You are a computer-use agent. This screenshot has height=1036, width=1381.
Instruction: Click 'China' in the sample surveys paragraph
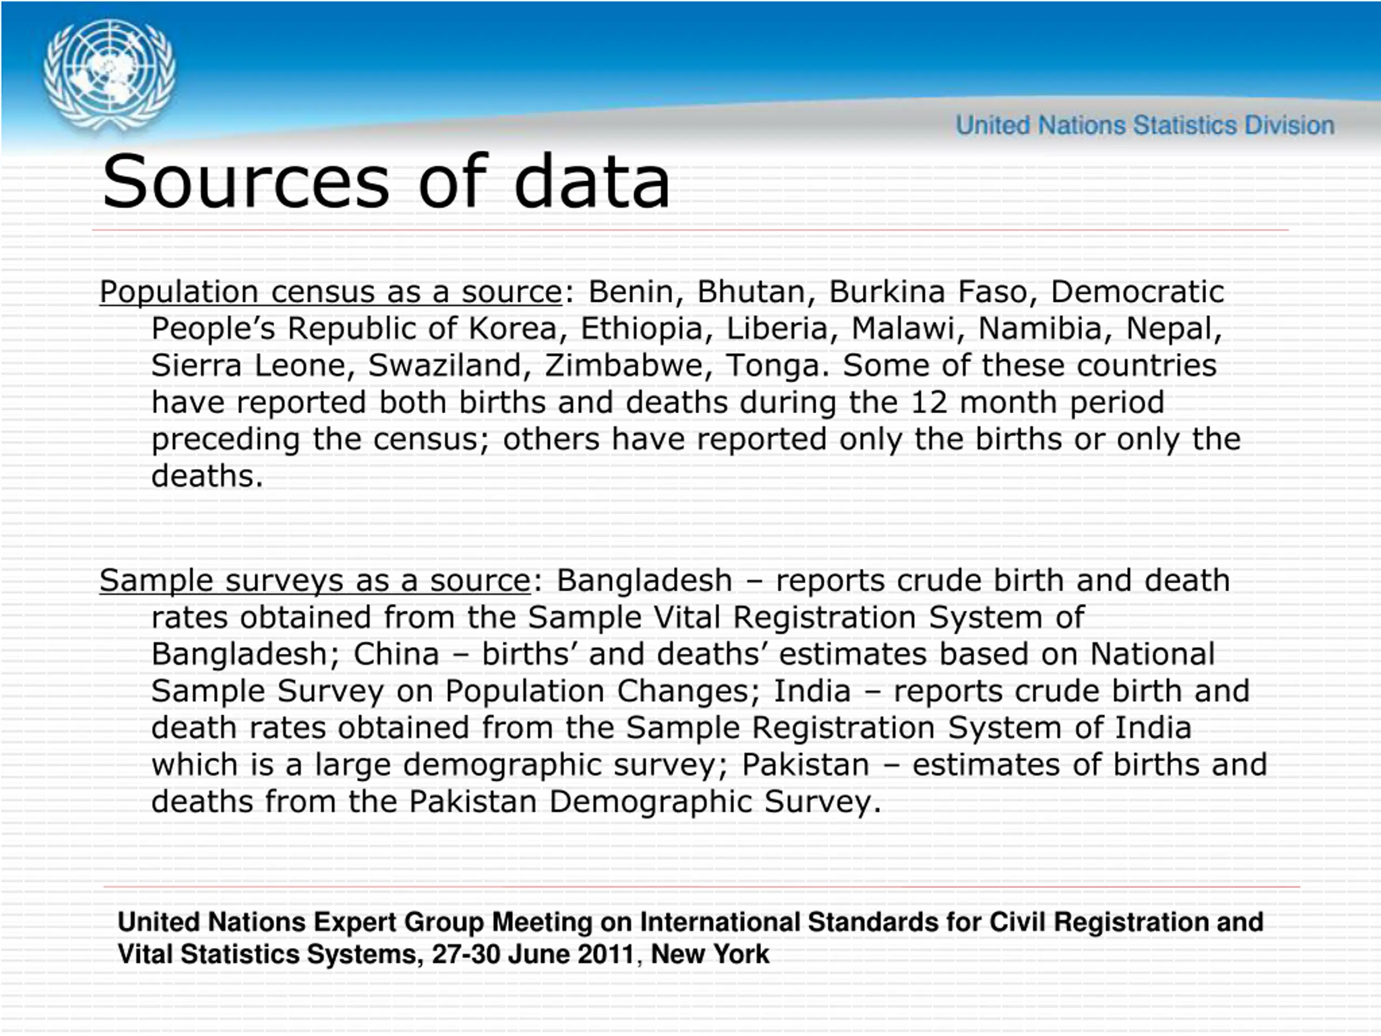396,655
